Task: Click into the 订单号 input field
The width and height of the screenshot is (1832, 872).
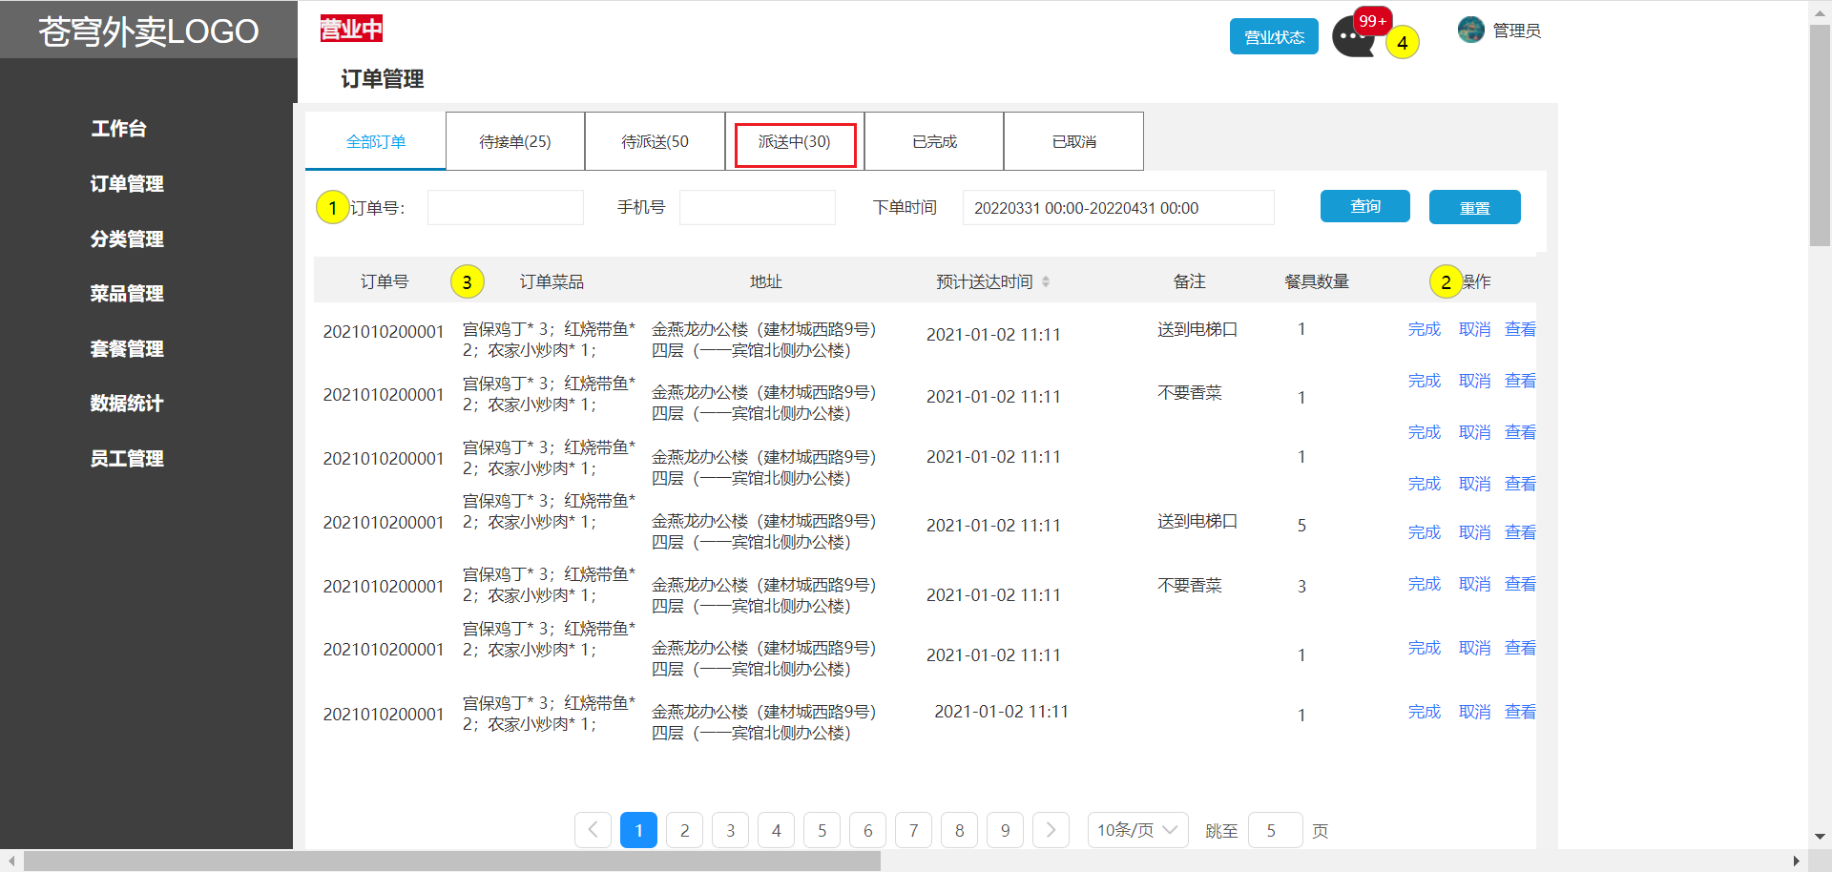Action: coord(505,208)
